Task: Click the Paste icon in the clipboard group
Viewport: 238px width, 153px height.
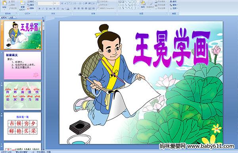Action: tap(4, 4)
